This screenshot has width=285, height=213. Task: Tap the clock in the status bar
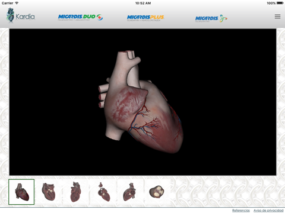point(143,3)
